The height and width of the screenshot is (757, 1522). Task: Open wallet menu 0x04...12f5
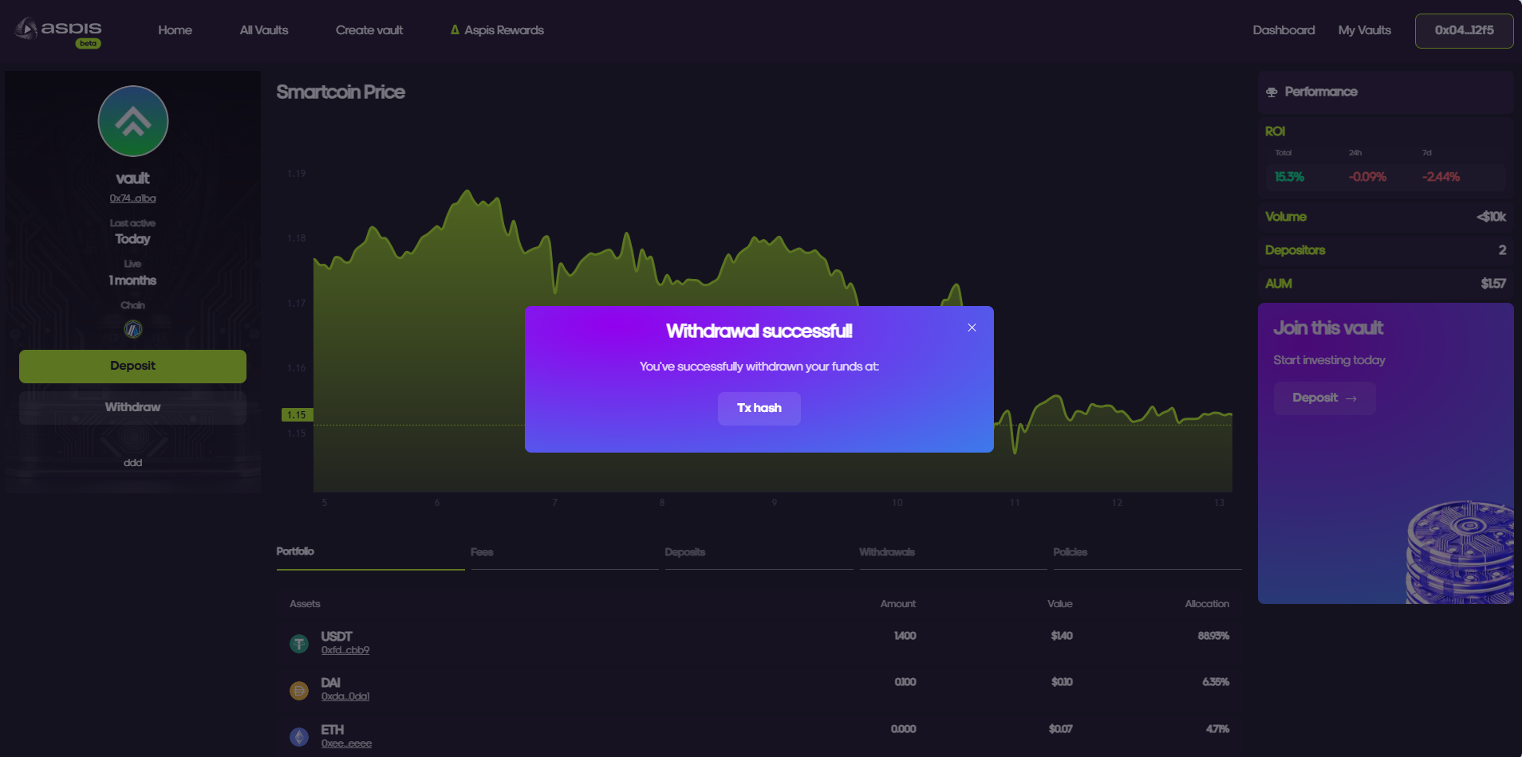(x=1464, y=30)
